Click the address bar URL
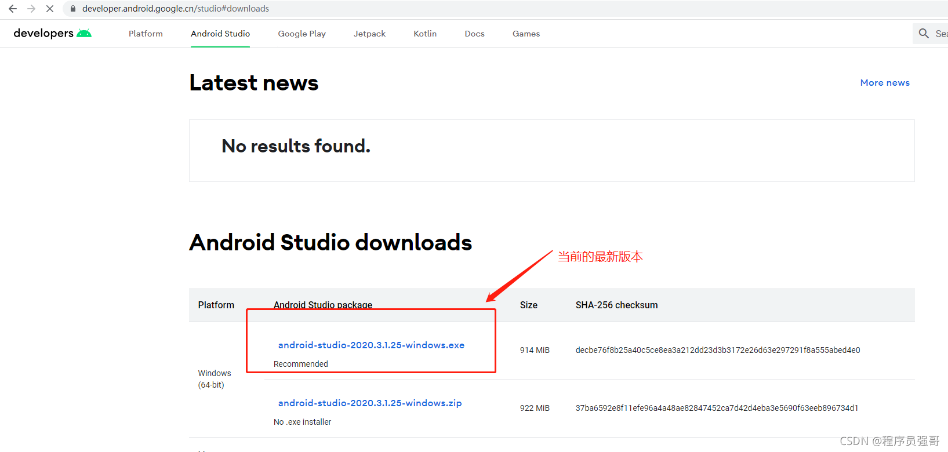Screen dimensions: 948x452 (176, 9)
